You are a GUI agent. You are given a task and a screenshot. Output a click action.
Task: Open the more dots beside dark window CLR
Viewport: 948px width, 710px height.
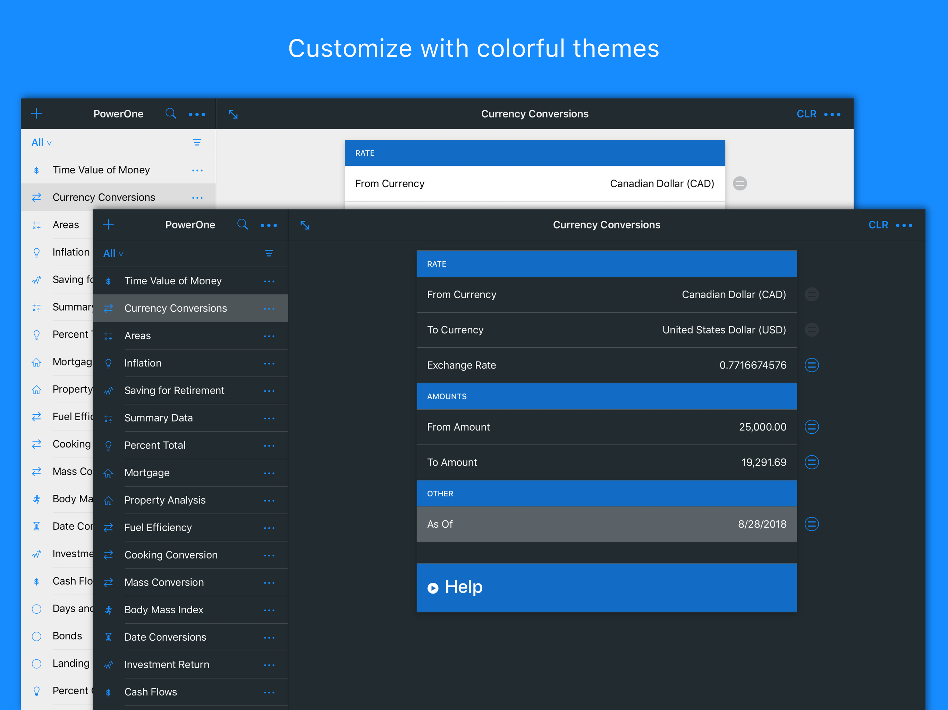(904, 225)
